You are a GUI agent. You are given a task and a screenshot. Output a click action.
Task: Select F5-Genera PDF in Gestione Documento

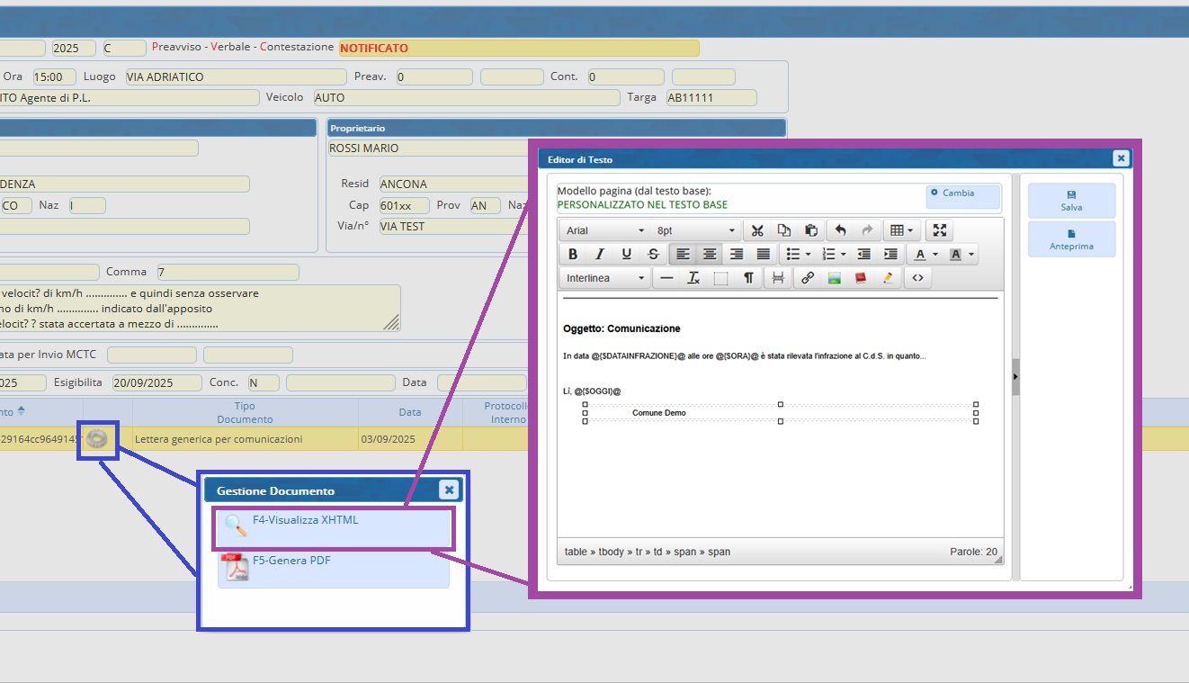[x=334, y=569]
